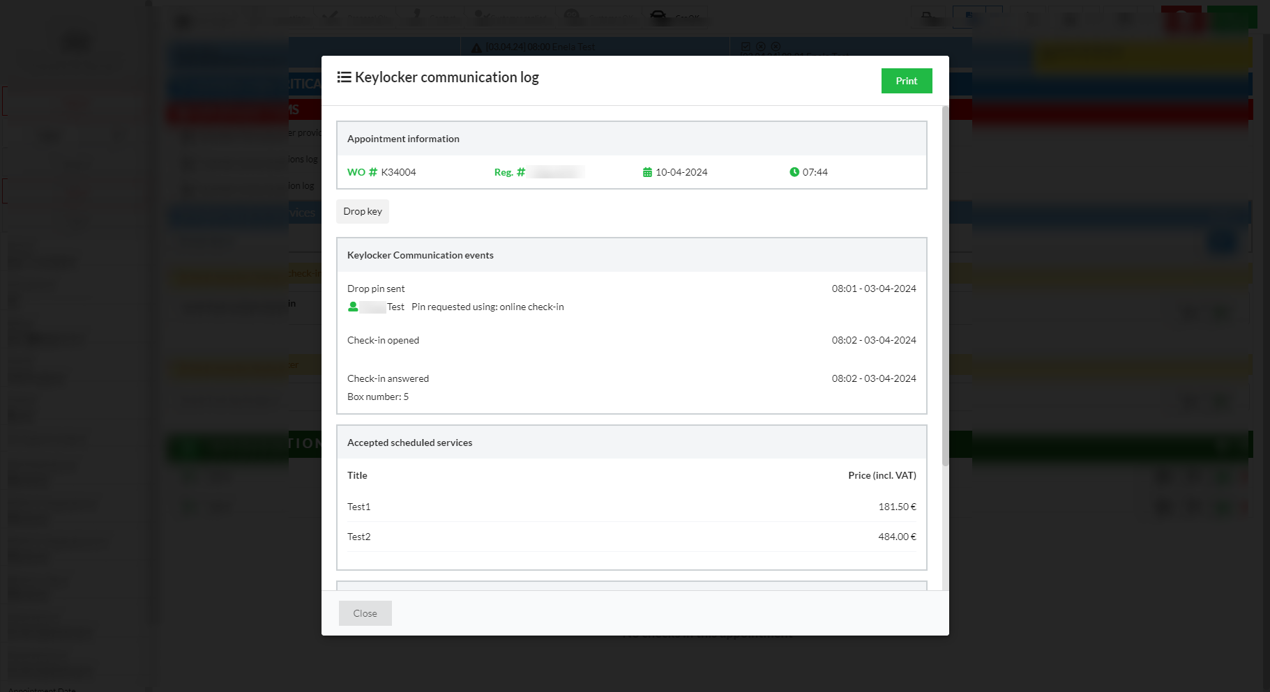1270x692 pixels.
Task: Click the clock icon next to 07:44
Action: [794, 172]
